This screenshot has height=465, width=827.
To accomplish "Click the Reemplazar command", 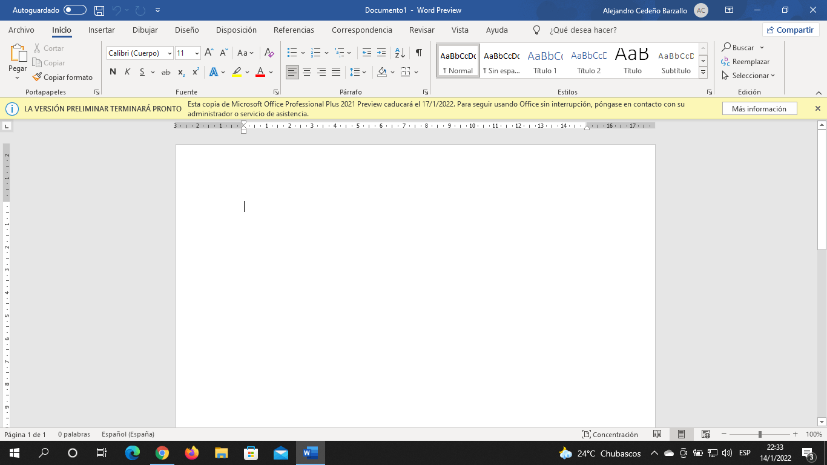I will [745, 61].
